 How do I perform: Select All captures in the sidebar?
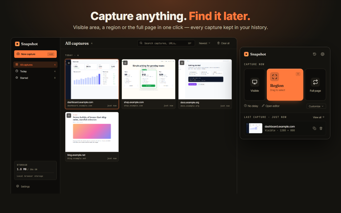click(x=35, y=65)
